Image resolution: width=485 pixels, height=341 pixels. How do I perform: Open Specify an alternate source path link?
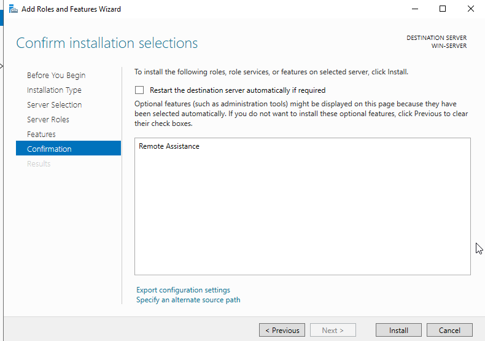click(x=188, y=300)
